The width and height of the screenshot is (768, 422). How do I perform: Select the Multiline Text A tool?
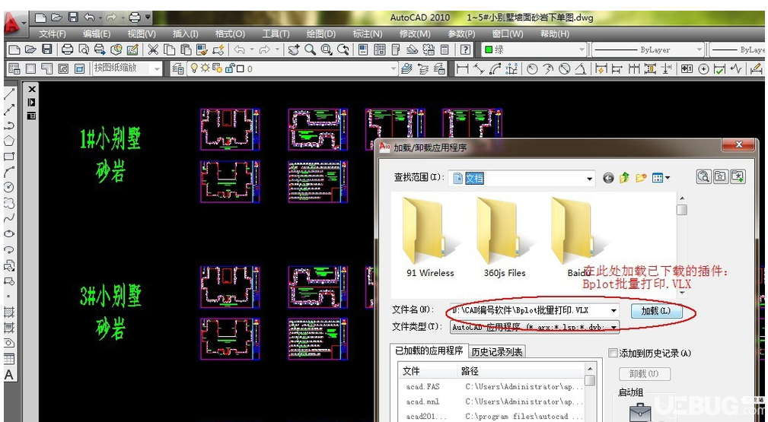(9, 375)
